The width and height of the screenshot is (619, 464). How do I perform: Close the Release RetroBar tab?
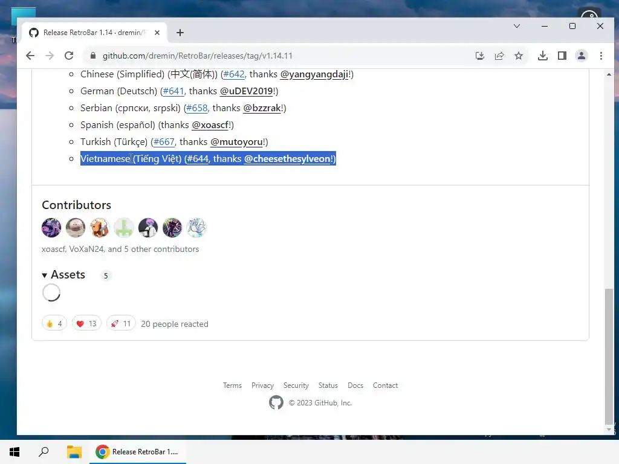click(x=157, y=33)
